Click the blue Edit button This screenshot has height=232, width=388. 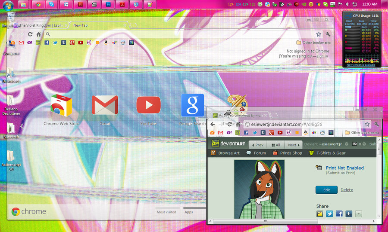pos(326,190)
